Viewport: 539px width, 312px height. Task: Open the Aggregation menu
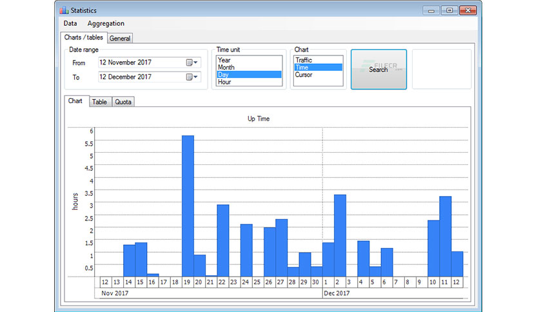[x=106, y=24]
